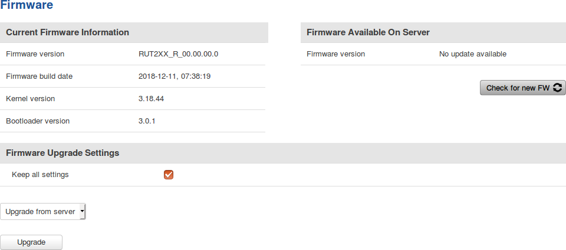The width and height of the screenshot is (566, 250).
Task: Click the Bootloader version label
Action: coord(38,121)
